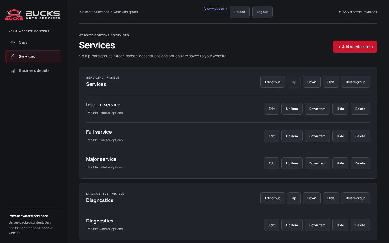Hide the Diagnostics item with 4 options
The image size is (389, 243).
point(340,225)
